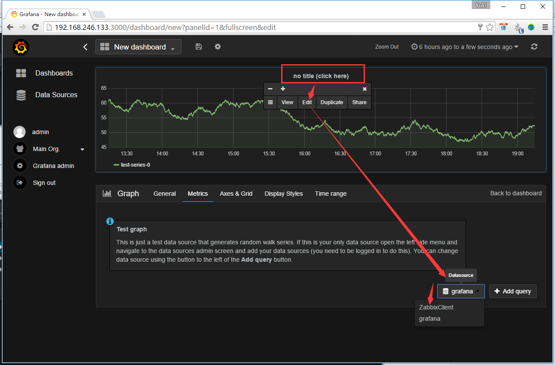This screenshot has height=365, width=555.
Task: Click the browser address bar URL
Action: [165, 27]
